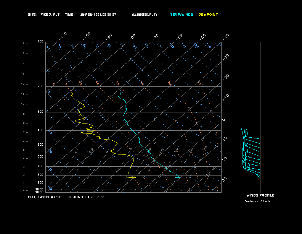
Task: Click the 20 temperature label on right edge
Action: coord(225,159)
